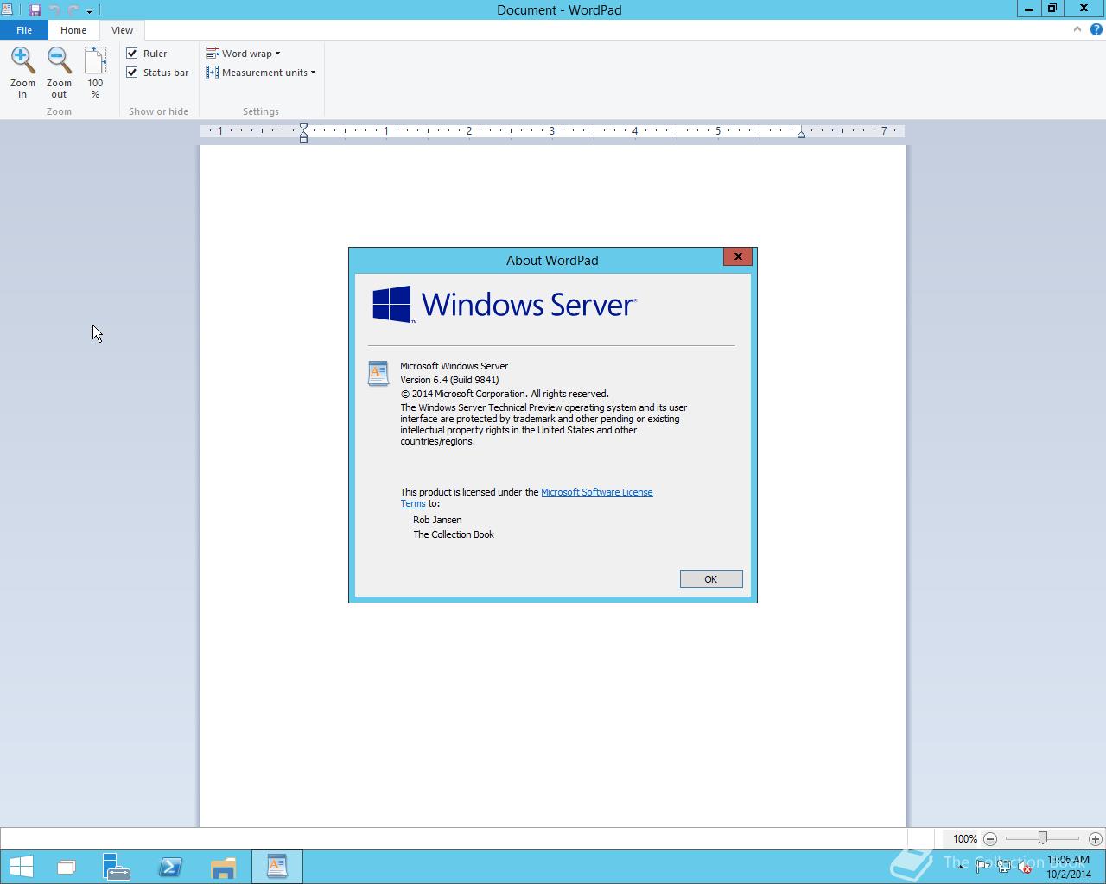Viewport: 1106px width, 884px height.
Task: Open the File menu tab
Action: (x=24, y=30)
